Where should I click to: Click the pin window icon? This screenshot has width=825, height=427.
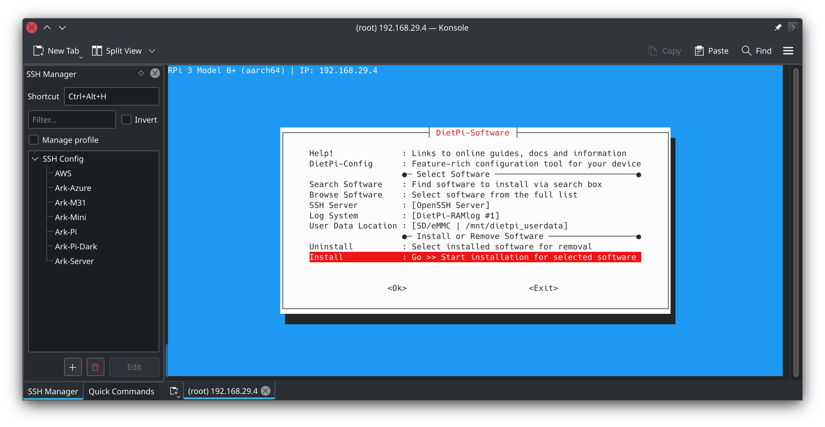(x=778, y=28)
